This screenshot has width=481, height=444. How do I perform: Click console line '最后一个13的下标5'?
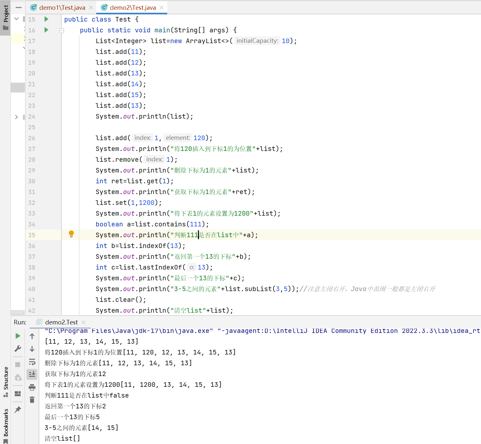(x=72, y=417)
